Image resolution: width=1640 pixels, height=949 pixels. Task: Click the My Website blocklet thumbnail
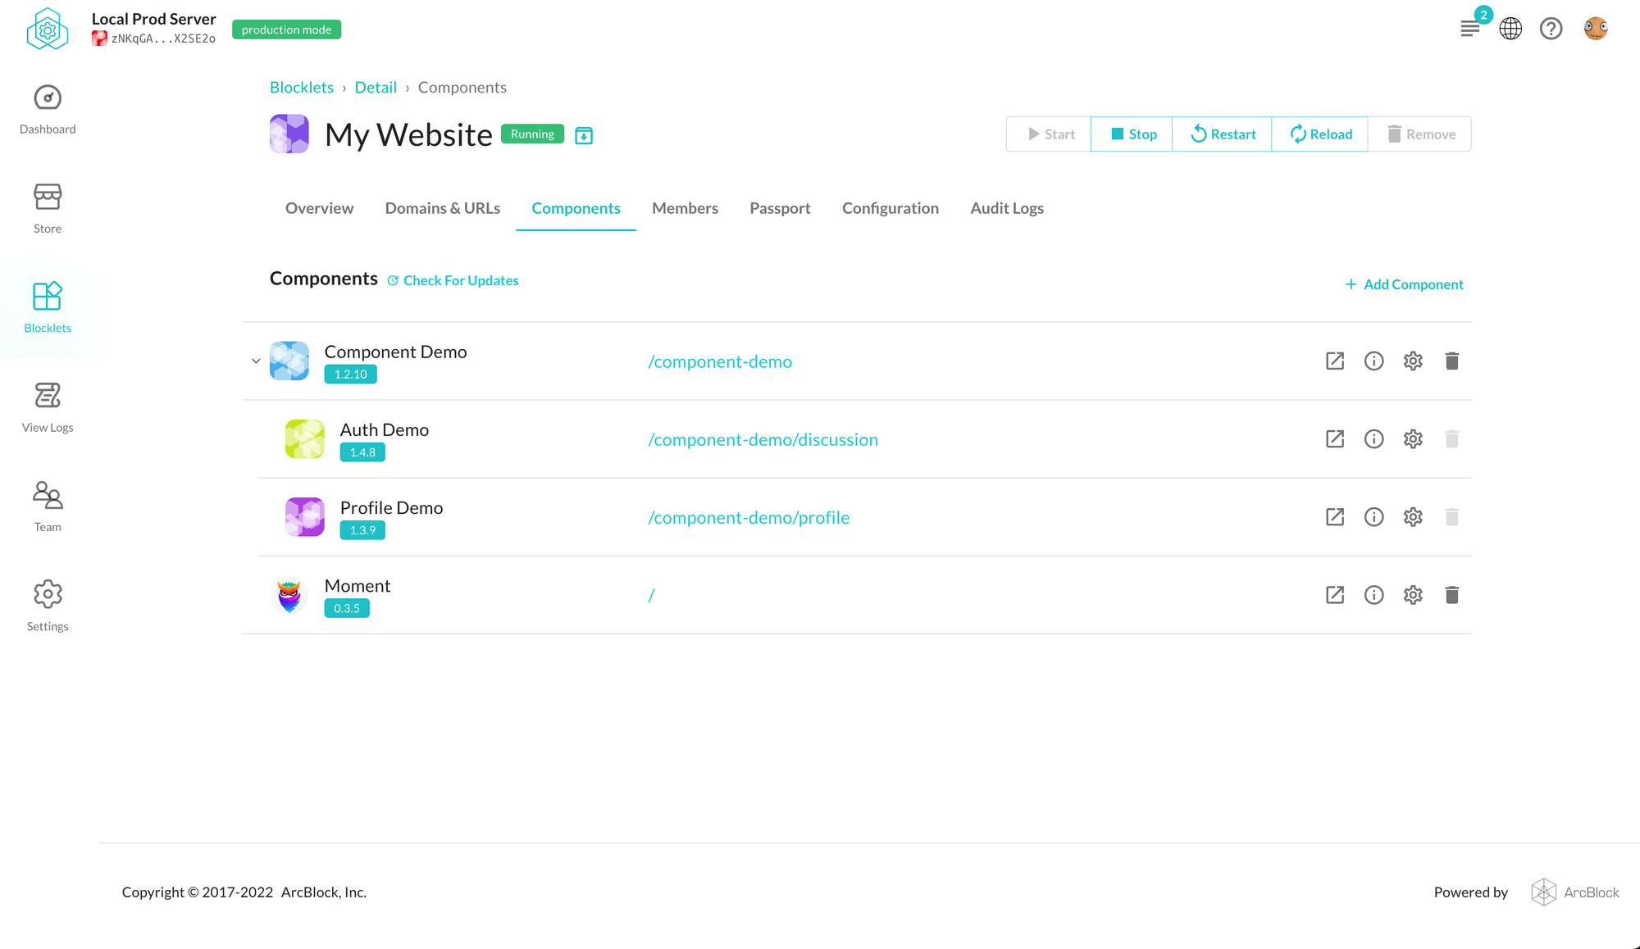pyautogui.click(x=289, y=134)
